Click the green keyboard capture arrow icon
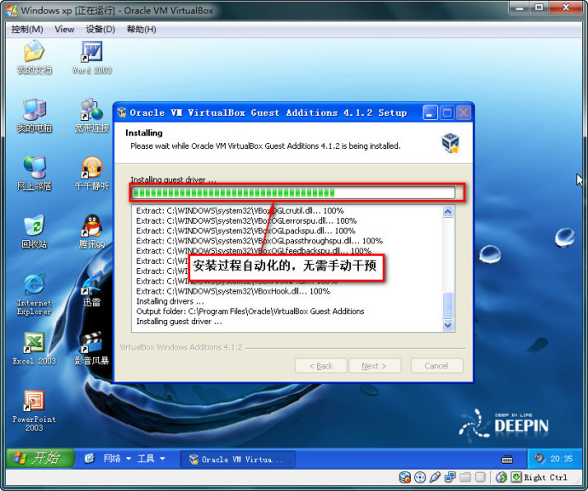The width and height of the screenshot is (588, 491). click(x=516, y=477)
